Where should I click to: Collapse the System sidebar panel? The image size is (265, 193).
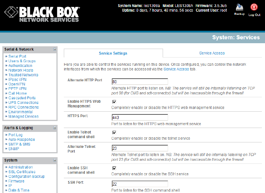[55, 160]
